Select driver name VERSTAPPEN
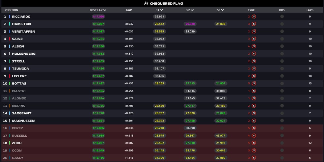The image size is (324, 162). pos(23,31)
